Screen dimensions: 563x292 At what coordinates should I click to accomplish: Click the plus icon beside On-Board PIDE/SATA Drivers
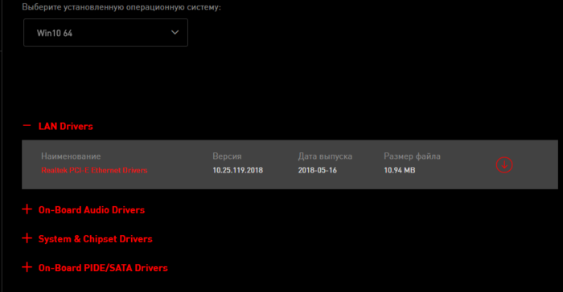coord(27,267)
